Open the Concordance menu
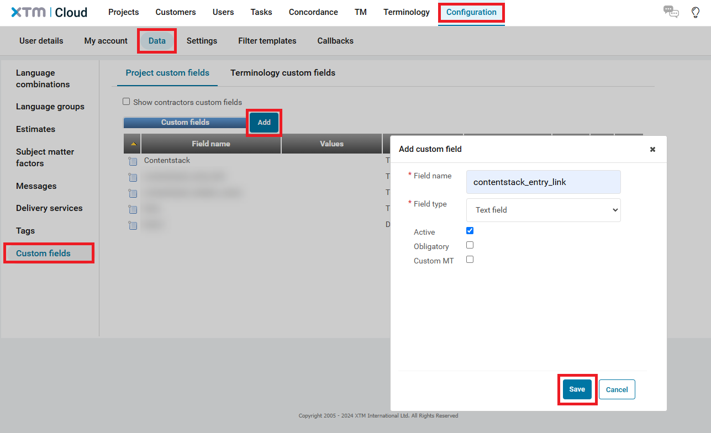The height and width of the screenshot is (433, 711). point(313,12)
